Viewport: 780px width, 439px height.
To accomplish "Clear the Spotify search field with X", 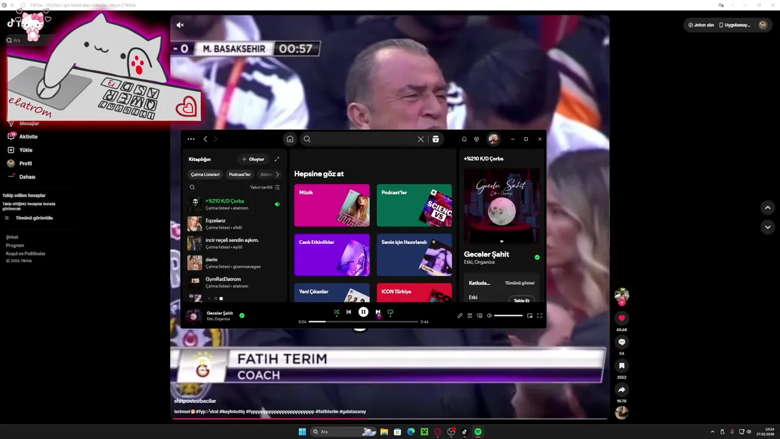I will 420,139.
